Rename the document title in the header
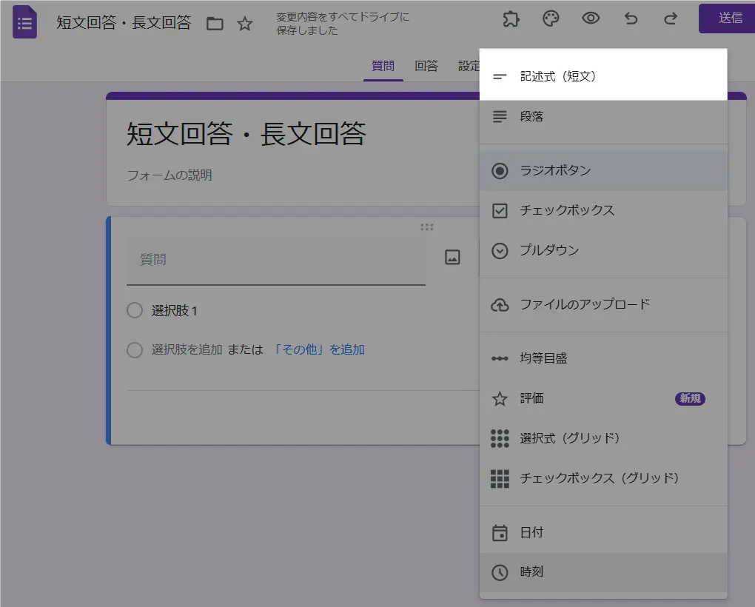The height and width of the screenshot is (607, 755). 124,23
